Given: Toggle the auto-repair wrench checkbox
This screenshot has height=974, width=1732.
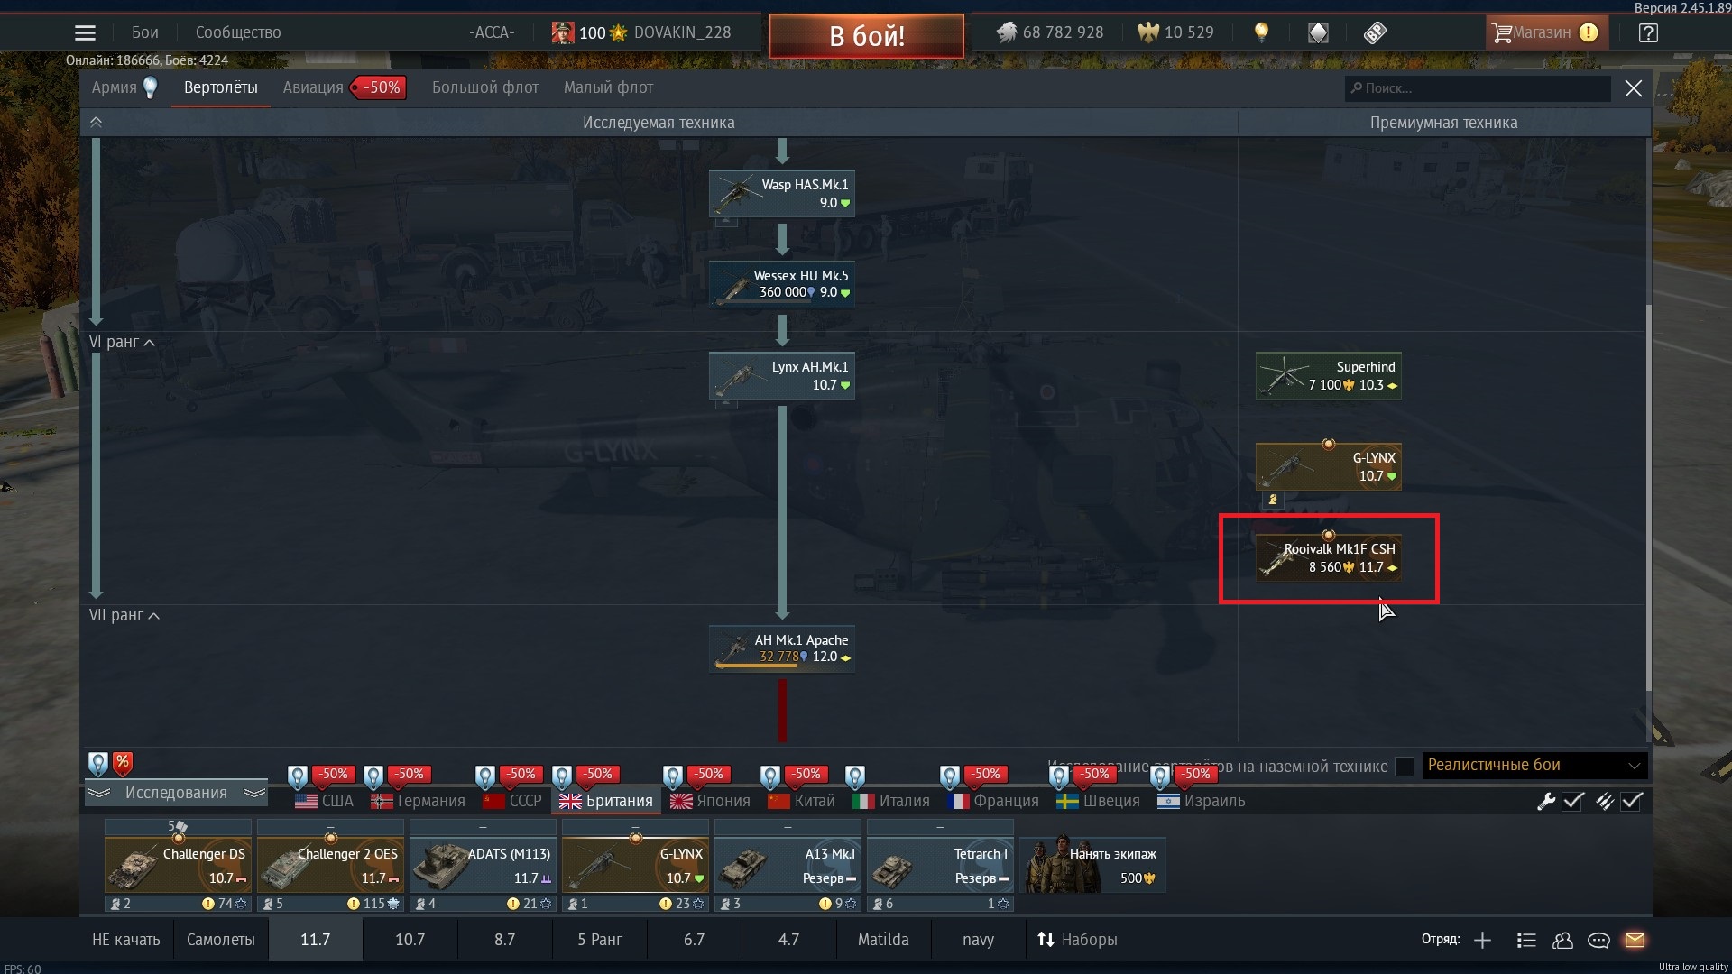Looking at the screenshot, I should click(1573, 801).
